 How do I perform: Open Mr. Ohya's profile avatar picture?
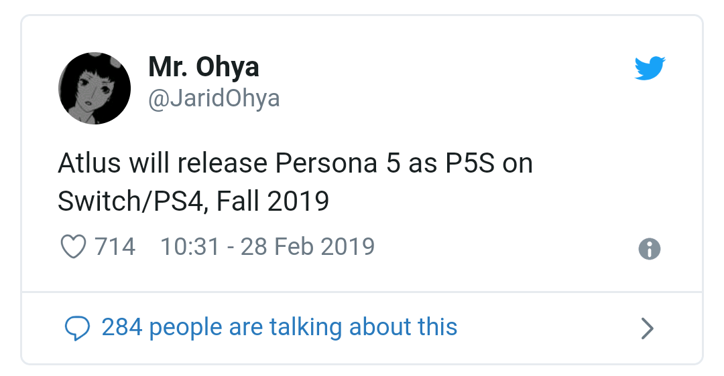click(95, 89)
